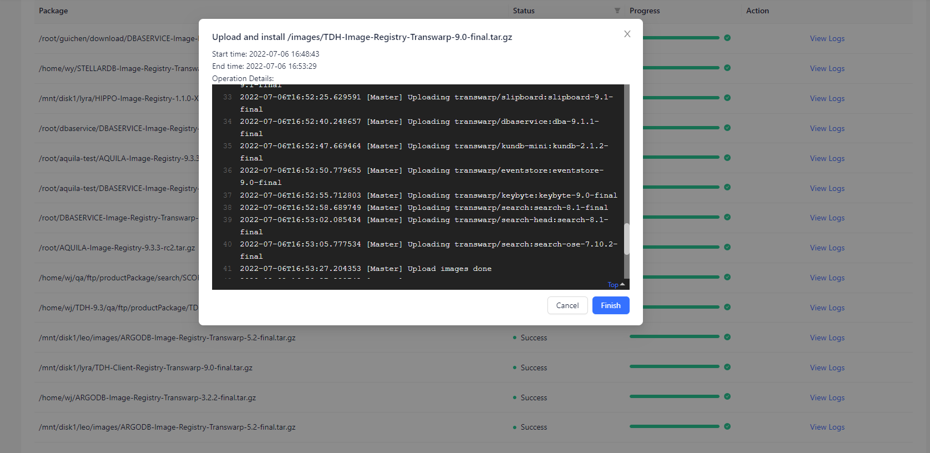Click log line 33 slipboard upload

coord(426,103)
